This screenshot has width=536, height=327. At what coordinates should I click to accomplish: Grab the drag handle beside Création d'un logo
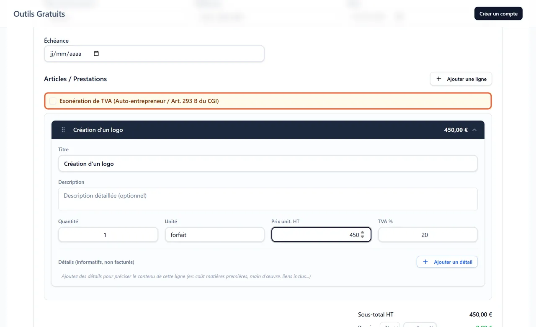[x=63, y=130]
